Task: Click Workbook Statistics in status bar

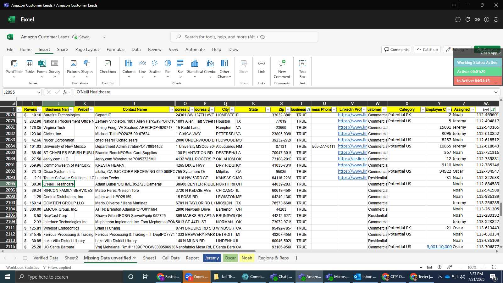Action: (x=23, y=268)
